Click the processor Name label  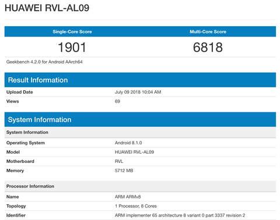click(12, 197)
